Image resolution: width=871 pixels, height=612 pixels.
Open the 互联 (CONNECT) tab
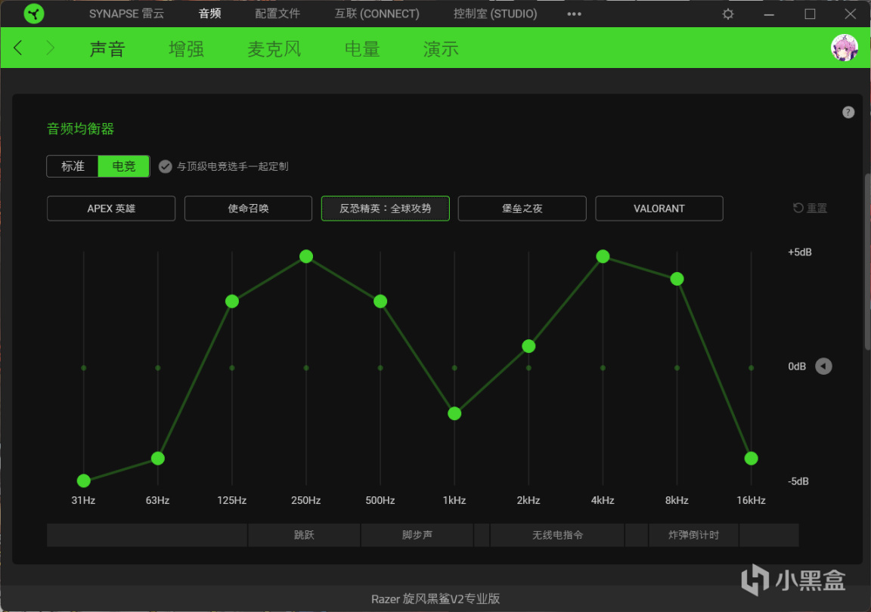tap(377, 14)
